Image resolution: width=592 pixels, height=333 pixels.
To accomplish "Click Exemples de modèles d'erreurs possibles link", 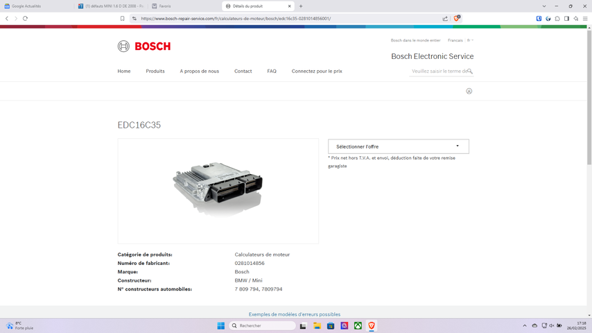I will pyautogui.click(x=295, y=314).
